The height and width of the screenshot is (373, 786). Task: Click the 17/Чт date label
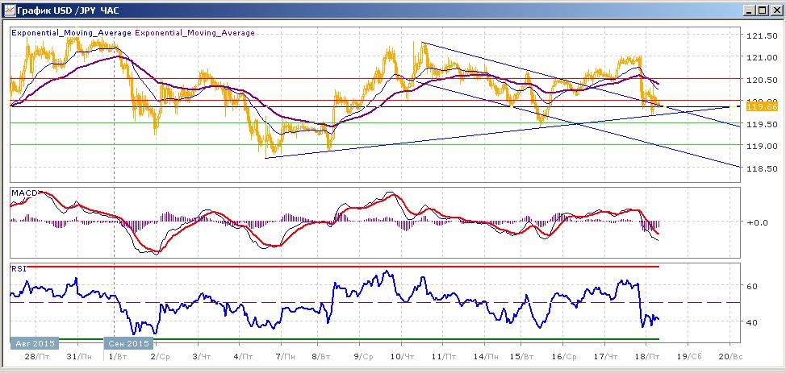pos(605,356)
